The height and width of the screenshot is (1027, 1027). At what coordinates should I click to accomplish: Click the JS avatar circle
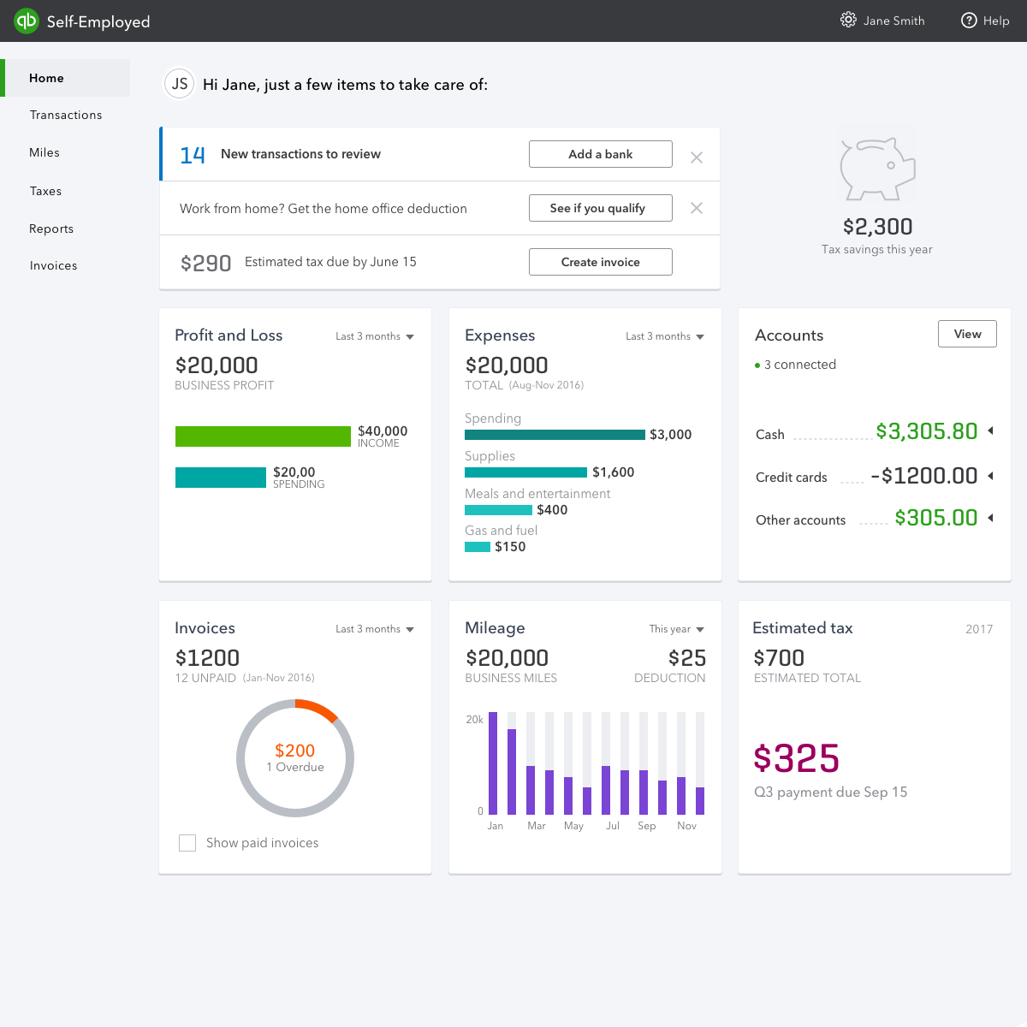coord(180,84)
